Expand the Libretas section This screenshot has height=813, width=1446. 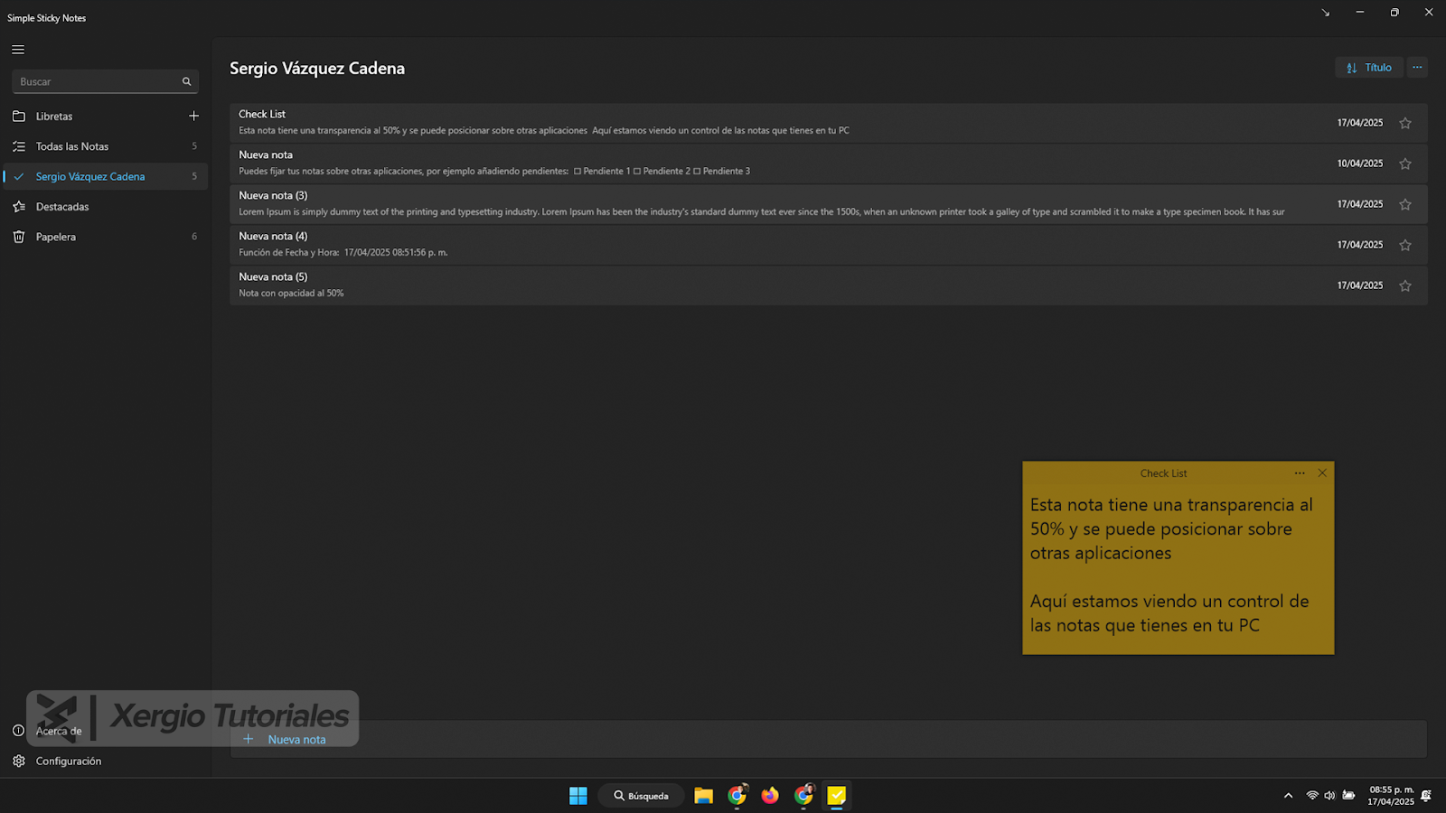tap(54, 117)
